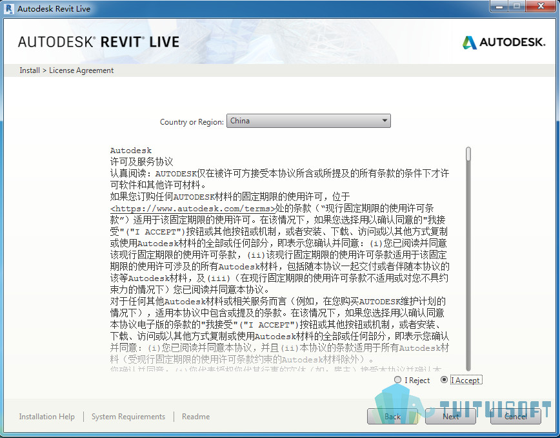Minimize the Revit Live installer window

(x=499, y=6)
